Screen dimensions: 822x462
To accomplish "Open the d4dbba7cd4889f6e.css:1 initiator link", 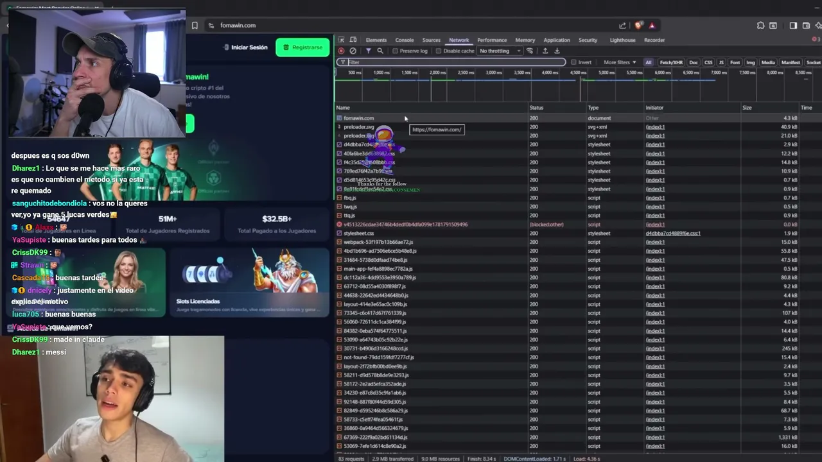I will pos(673,234).
